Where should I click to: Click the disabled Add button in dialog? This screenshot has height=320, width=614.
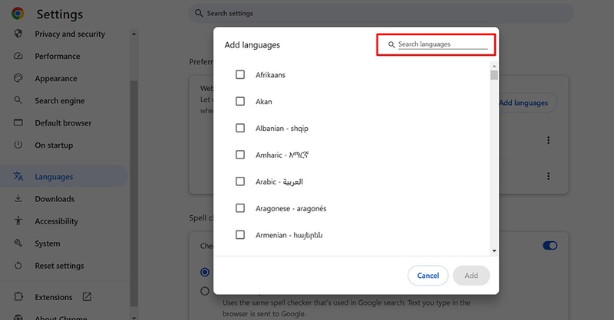(471, 276)
